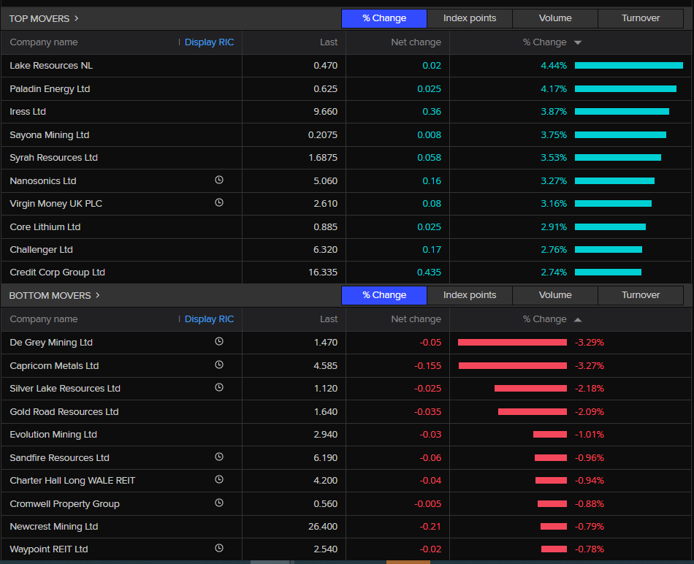Click the clock icon beside Capricorn Metals Ltd

[219, 365]
